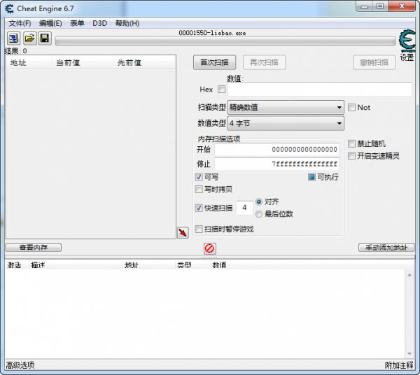Click the red arrow add-to-list icon

pos(183,232)
